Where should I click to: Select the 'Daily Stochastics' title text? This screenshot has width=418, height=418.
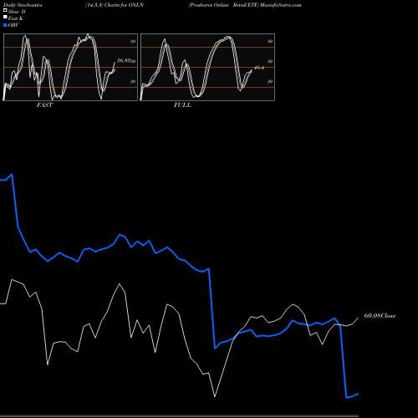pyautogui.click(x=23, y=5)
